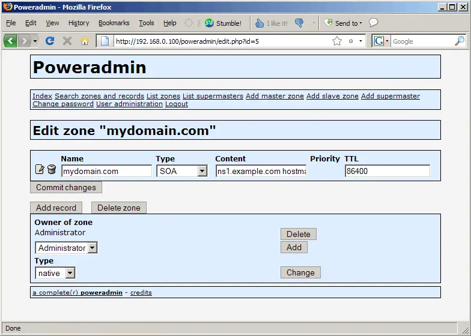Click the Forward navigation arrow
The image size is (471, 336).
(24, 41)
